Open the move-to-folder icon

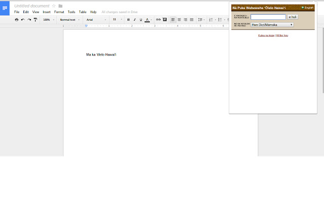[60, 6]
